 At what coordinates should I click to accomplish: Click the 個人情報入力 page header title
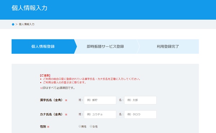tap(30, 8)
